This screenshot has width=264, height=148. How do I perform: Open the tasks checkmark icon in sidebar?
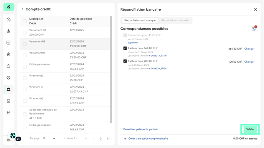pyautogui.click(x=8, y=42)
